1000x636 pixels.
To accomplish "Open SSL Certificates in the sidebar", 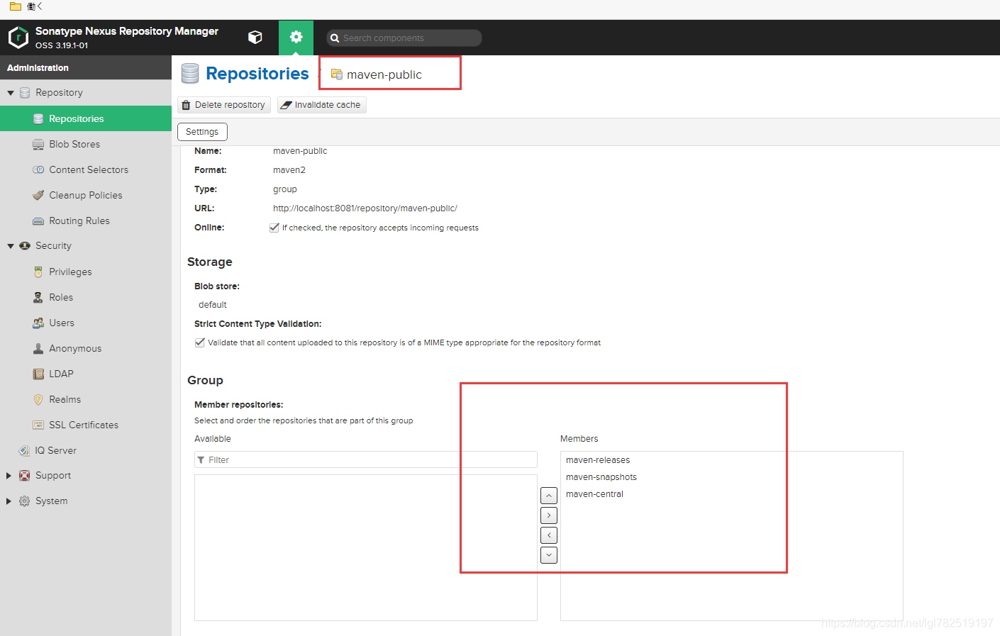I will pyautogui.click(x=86, y=425).
